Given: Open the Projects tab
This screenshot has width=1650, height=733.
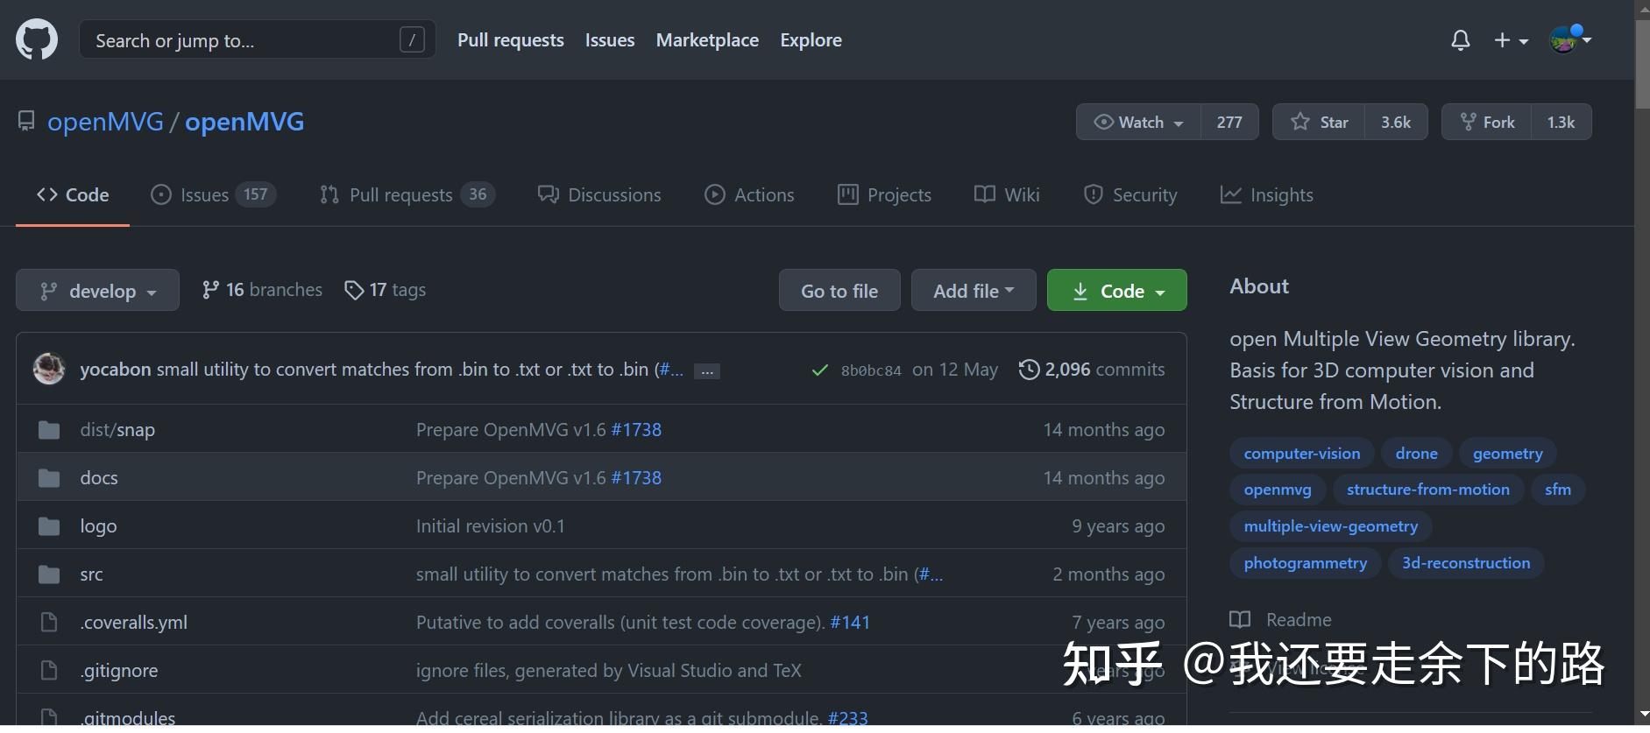Looking at the screenshot, I should tap(884, 194).
